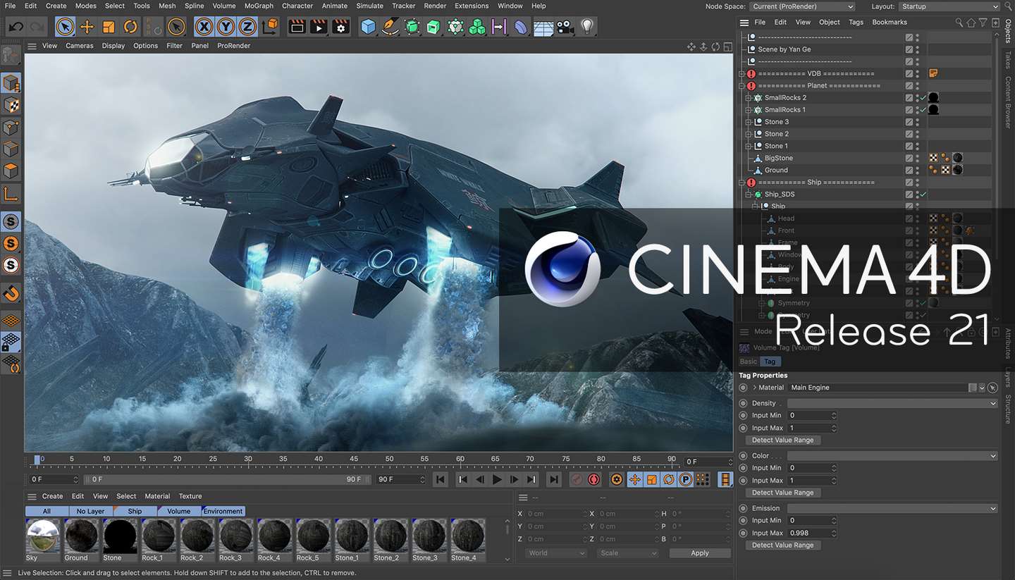This screenshot has height=580, width=1015.
Task: Switch to Points mode in left palette
Action: point(11,127)
